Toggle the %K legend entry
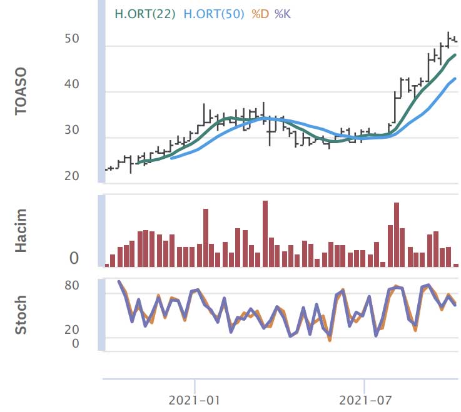 coord(283,14)
